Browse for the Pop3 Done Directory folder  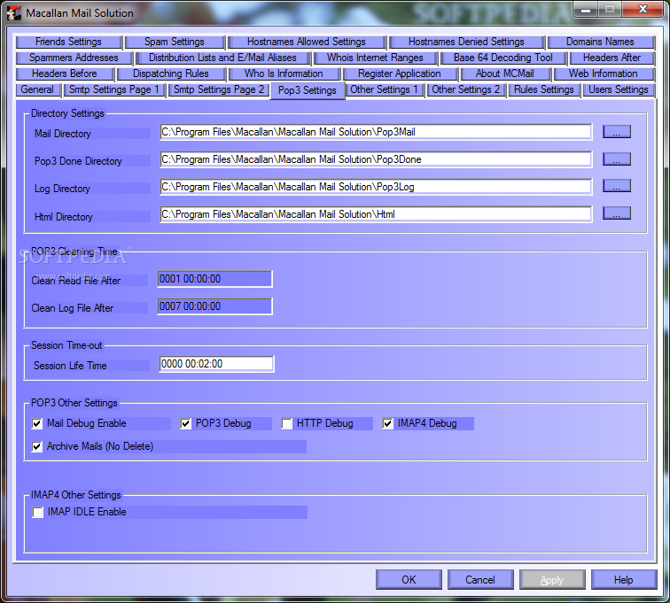coord(617,159)
